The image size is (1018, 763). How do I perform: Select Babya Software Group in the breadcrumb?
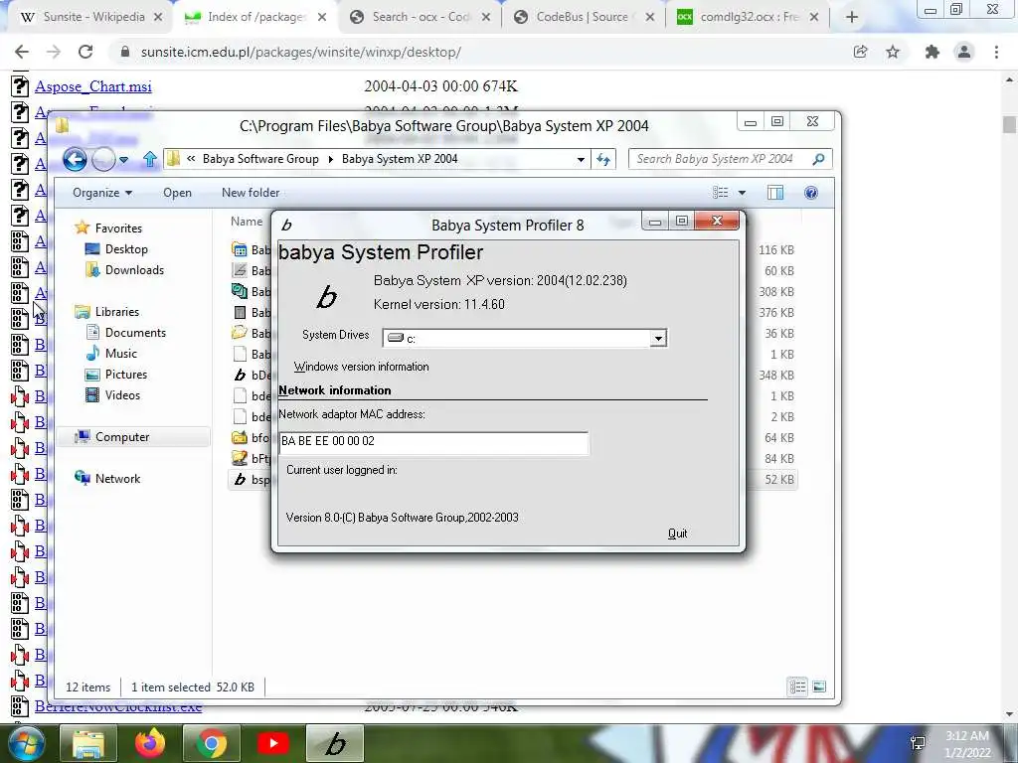click(x=260, y=159)
